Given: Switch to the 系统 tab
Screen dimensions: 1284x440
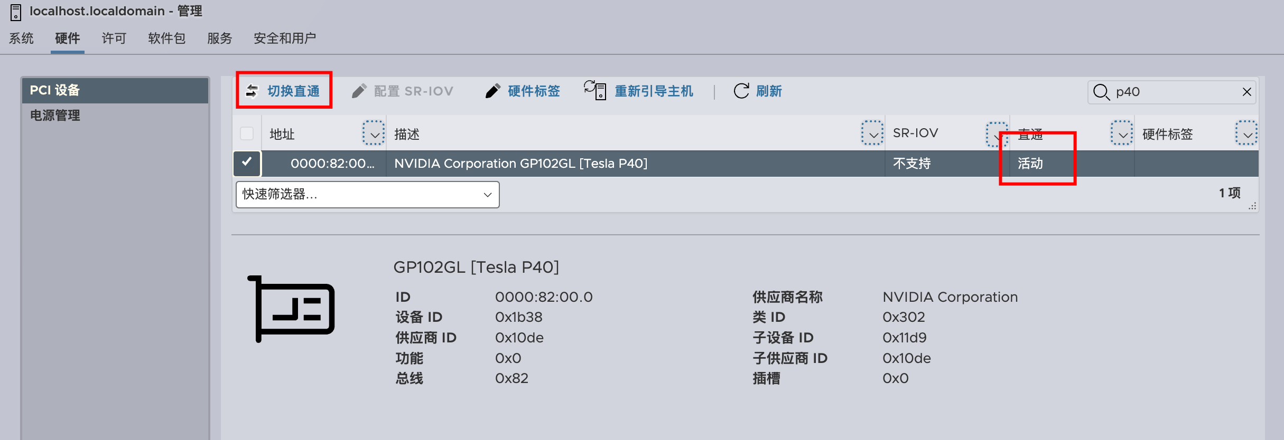Looking at the screenshot, I should coord(21,39).
